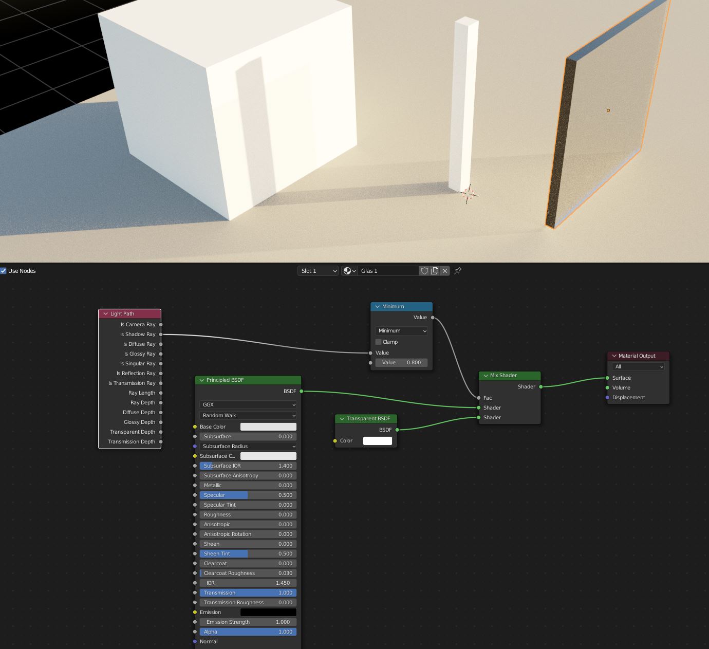Image resolution: width=709 pixels, height=649 pixels.
Task: Click the Transparent BSDF Color input socket
Action: pos(335,441)
